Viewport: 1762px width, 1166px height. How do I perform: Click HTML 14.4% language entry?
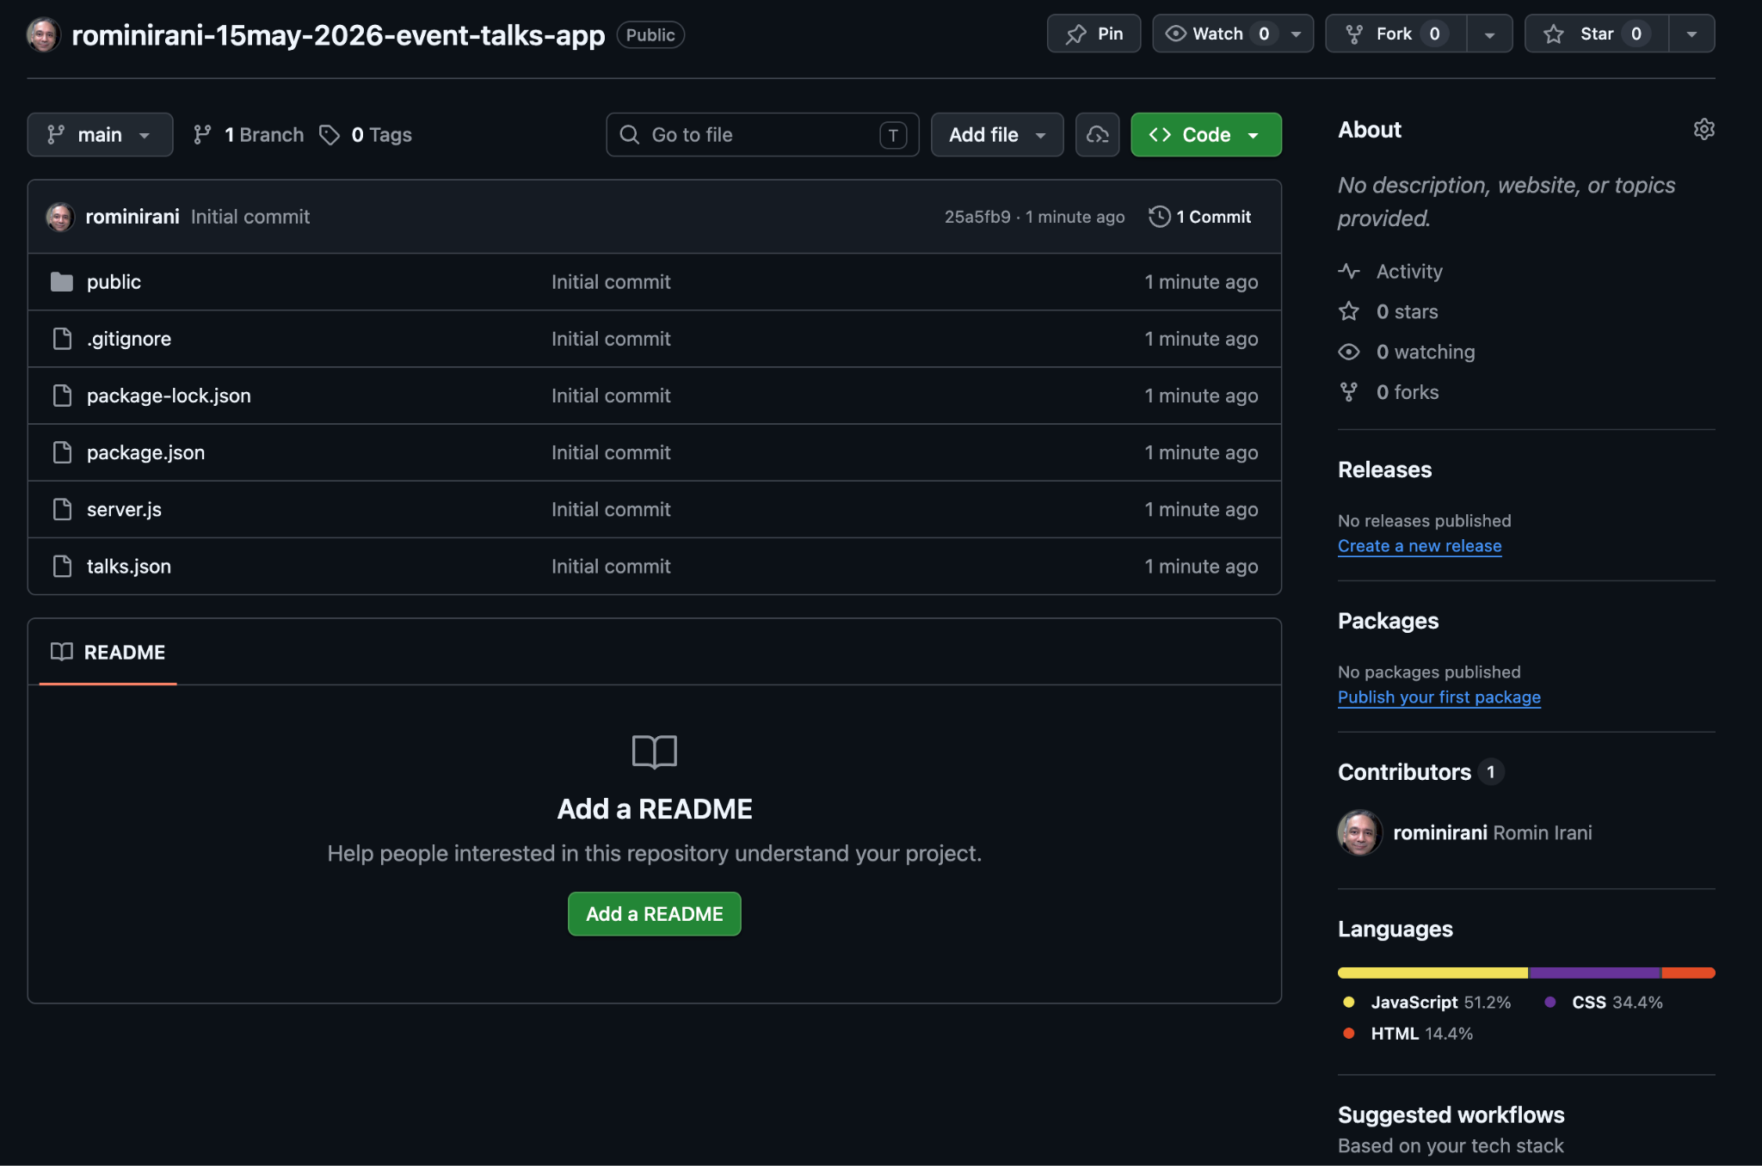click(x=1408, y=1034)
